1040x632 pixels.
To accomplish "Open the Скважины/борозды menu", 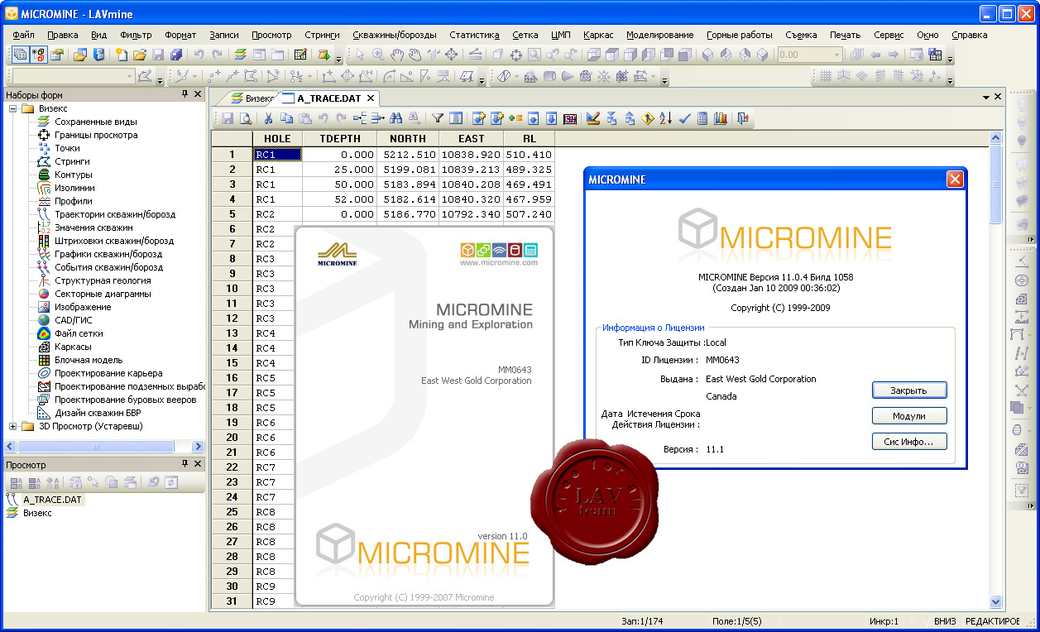I will pyautogui.click(x=395, y=36).
